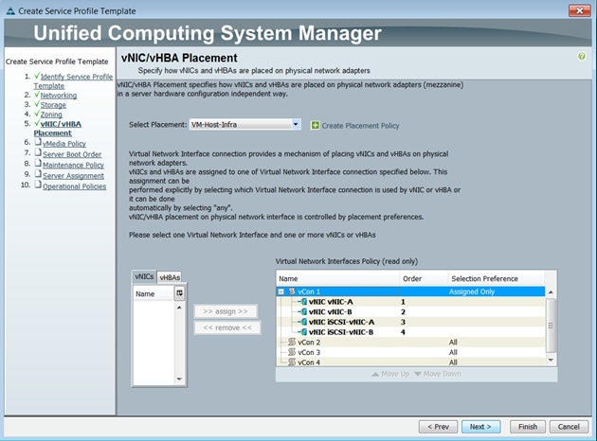597x441 pixels.
Task: Click the green checkmark beside Zoning
Action: point(37,114)
